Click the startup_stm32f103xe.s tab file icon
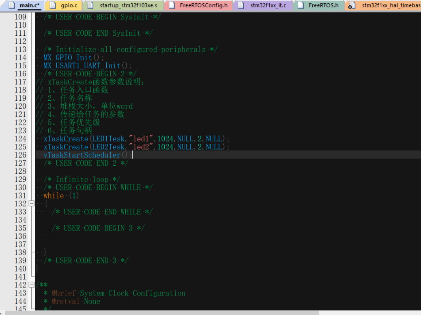Viewport: 421px width, 315px height. (91, 6)
